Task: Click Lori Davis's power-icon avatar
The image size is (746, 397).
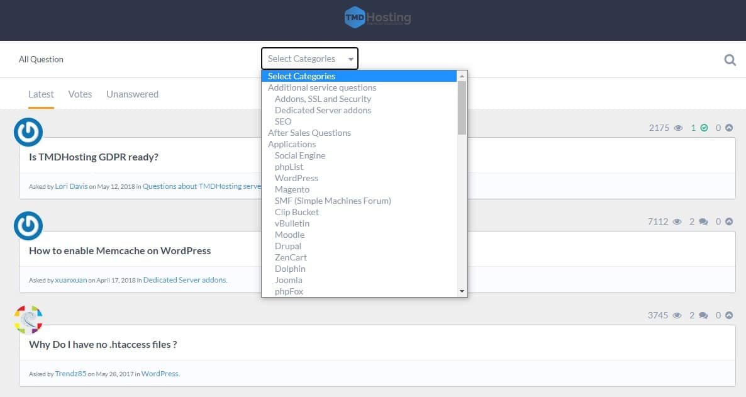Action: (x=28, y=132)
